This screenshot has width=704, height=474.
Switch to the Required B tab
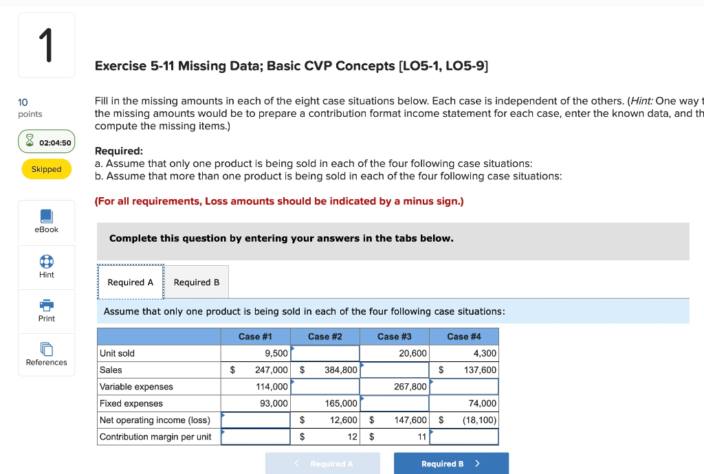[197, 282]
